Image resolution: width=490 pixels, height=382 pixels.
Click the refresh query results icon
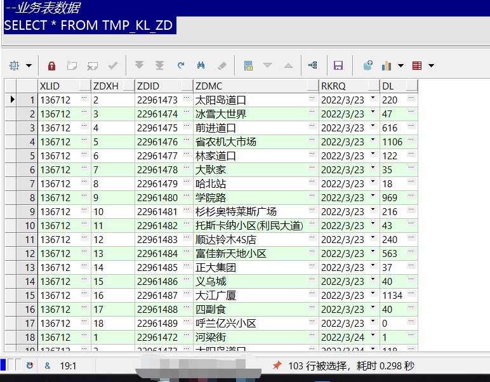[x=181, y=65]
